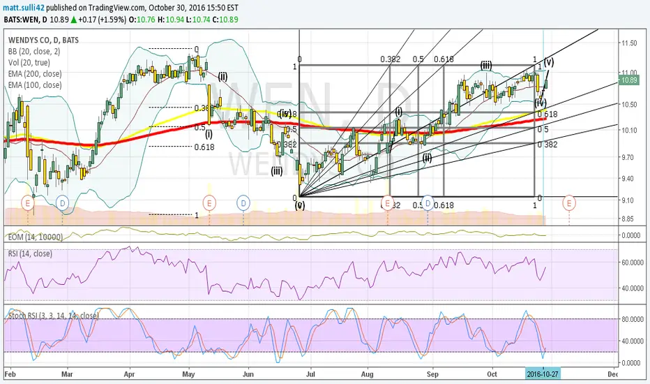Open the matt.sulli42 author profile link

[x=24, y=8]
